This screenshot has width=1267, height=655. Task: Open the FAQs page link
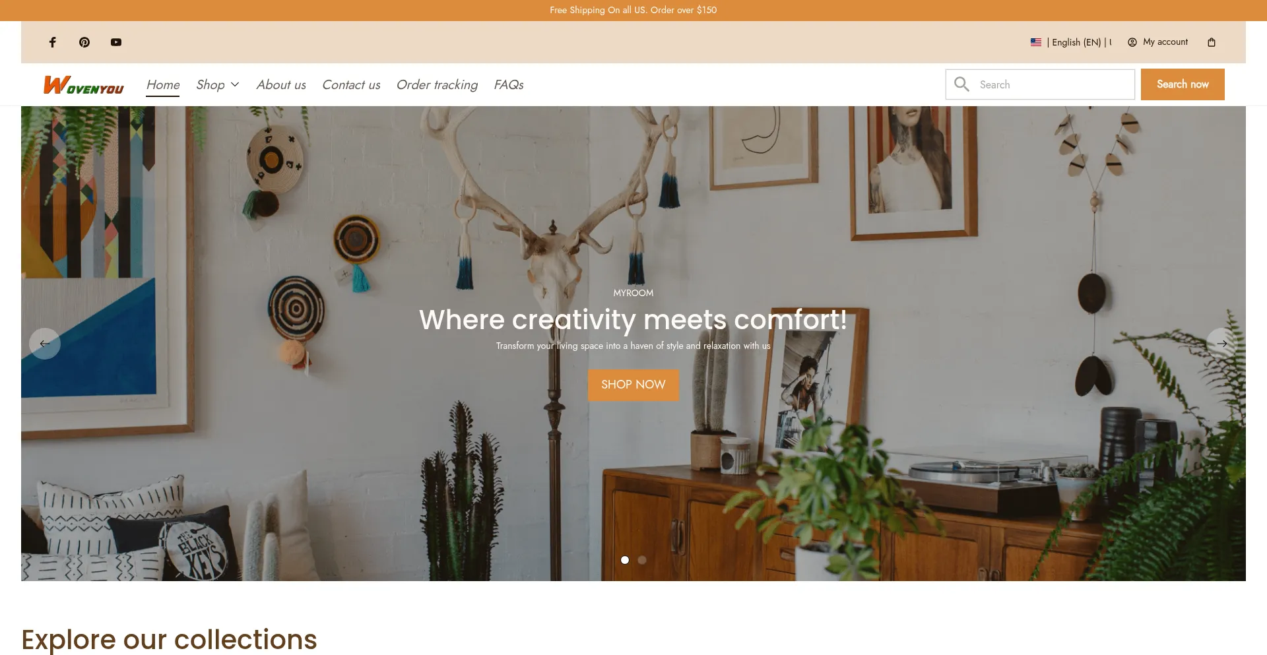pyautogui.click(x=509, y=84)
